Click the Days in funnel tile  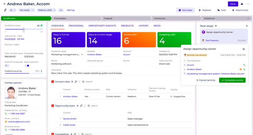tap(68, 40)
